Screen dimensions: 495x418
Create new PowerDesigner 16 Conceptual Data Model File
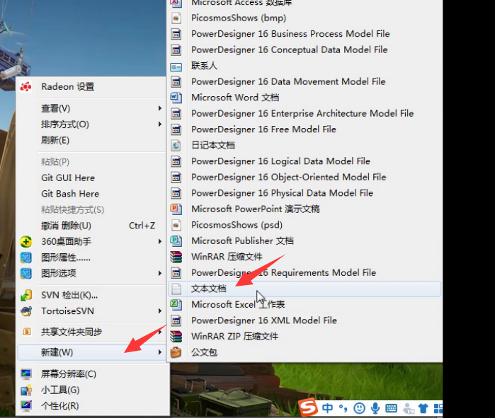pyautogui.click(x=305, y=50)
